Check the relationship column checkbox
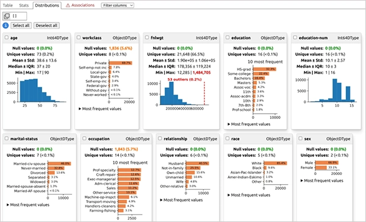Image resolution: width=366 pixels, height=222 pixels. click(160, 138)
